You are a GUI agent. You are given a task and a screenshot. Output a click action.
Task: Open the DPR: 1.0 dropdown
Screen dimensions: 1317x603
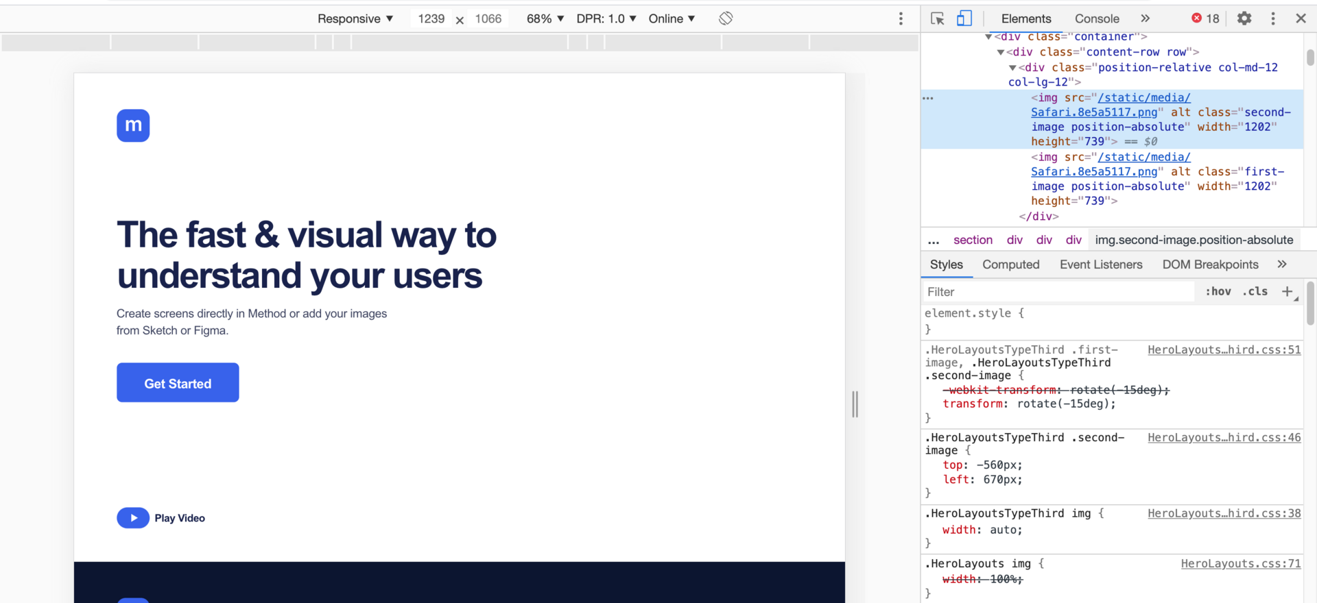(606, 19)
